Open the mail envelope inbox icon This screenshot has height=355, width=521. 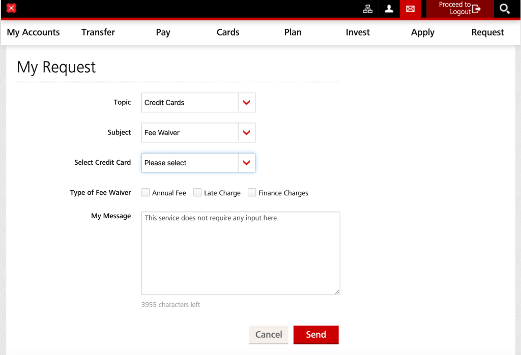(410, 9)
